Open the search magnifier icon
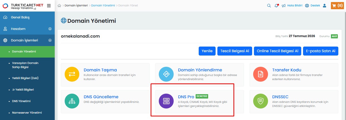Viewport: 346px width, 120px height. pyautogui.click(x=269, y=6)
